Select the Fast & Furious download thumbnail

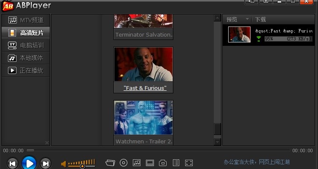click(239, 34)
